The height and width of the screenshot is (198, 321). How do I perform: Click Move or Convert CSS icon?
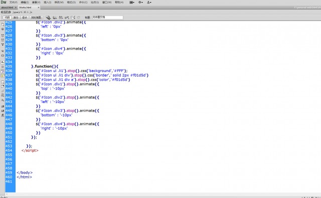pyautogui.click(x=3, y=100)
